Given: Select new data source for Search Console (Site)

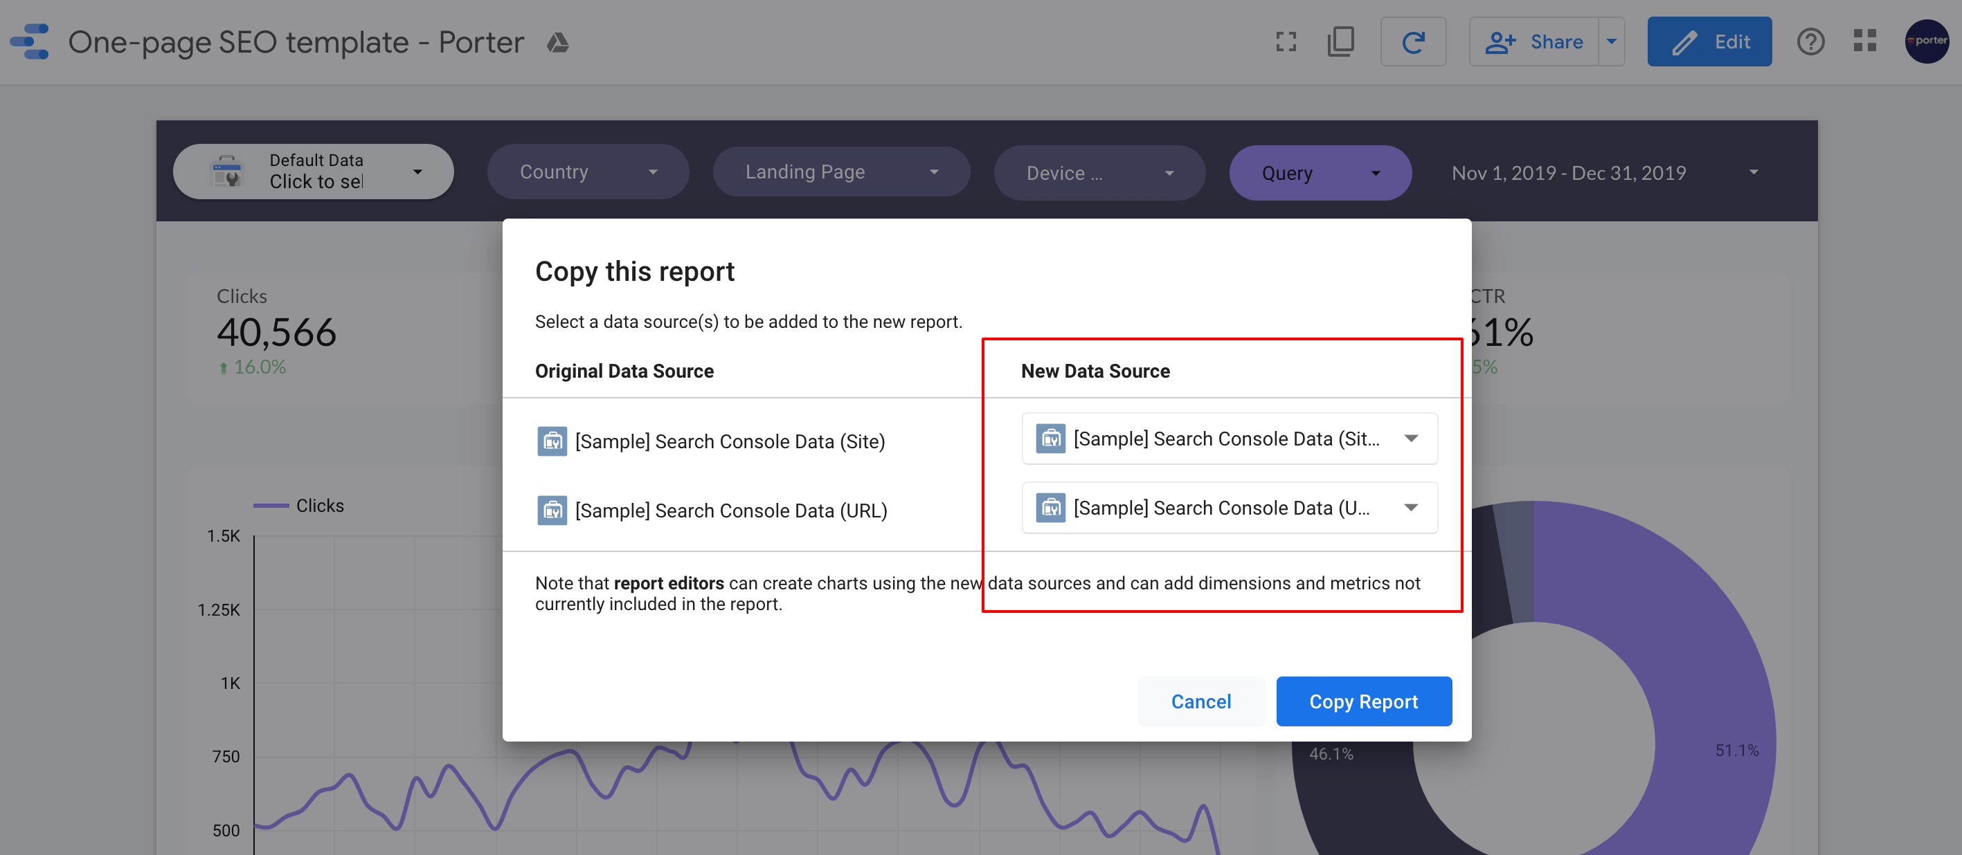Looking at the screenshot, I should pos(1230,439).
